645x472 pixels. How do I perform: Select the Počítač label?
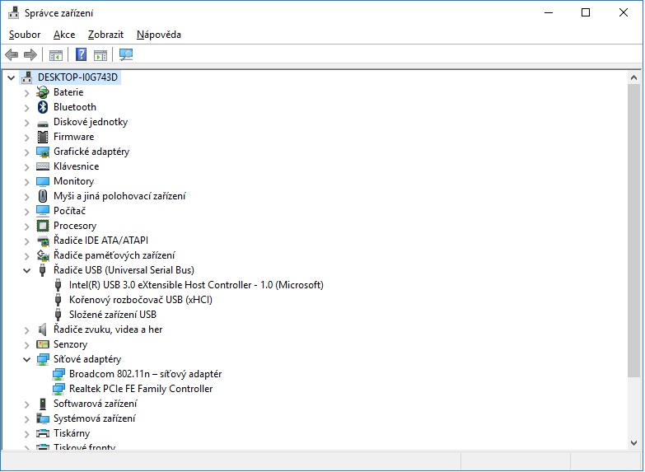[69, 211]
